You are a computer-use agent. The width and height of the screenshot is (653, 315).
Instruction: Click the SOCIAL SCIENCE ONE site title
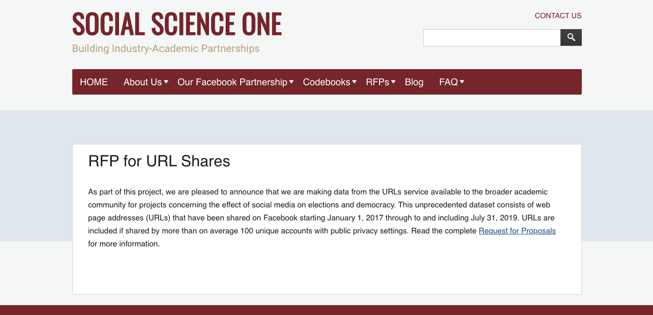[177, 24]
